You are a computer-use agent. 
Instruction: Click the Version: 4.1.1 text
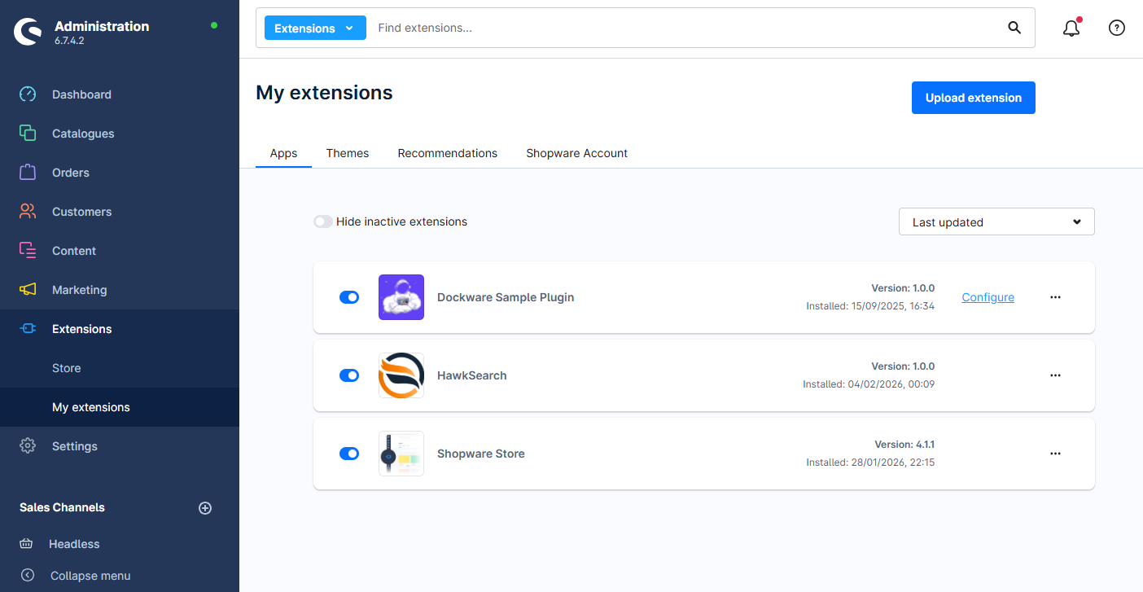pos(904,445)
